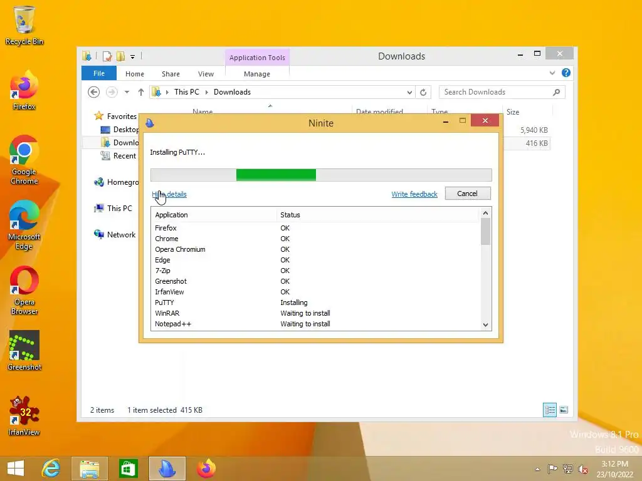The image size is (642, 481).
Task: Go forward in the Downloads window
Action: coord(112,92)
